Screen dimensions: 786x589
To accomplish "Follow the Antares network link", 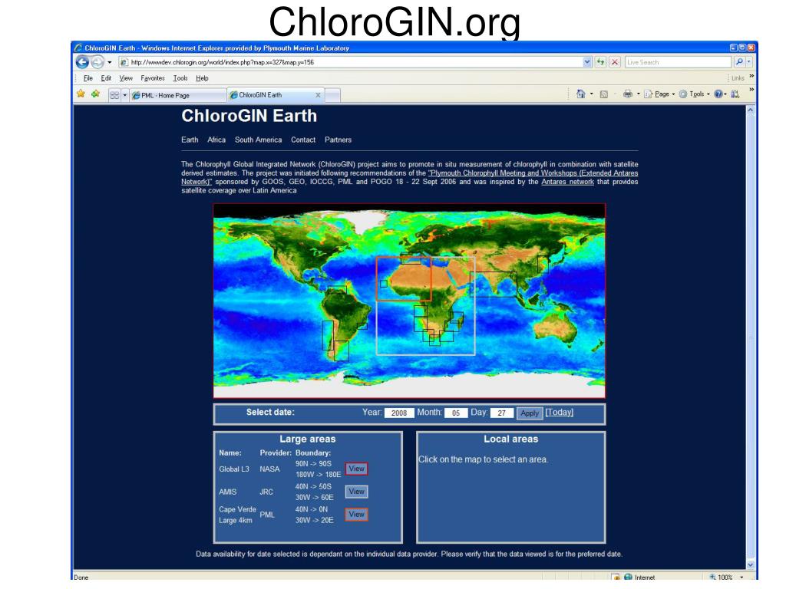I will click(x=567, y=182).
